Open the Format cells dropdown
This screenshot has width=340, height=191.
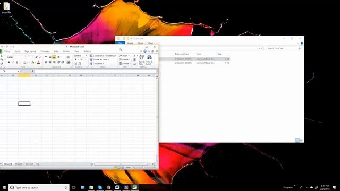coord(124,64)
